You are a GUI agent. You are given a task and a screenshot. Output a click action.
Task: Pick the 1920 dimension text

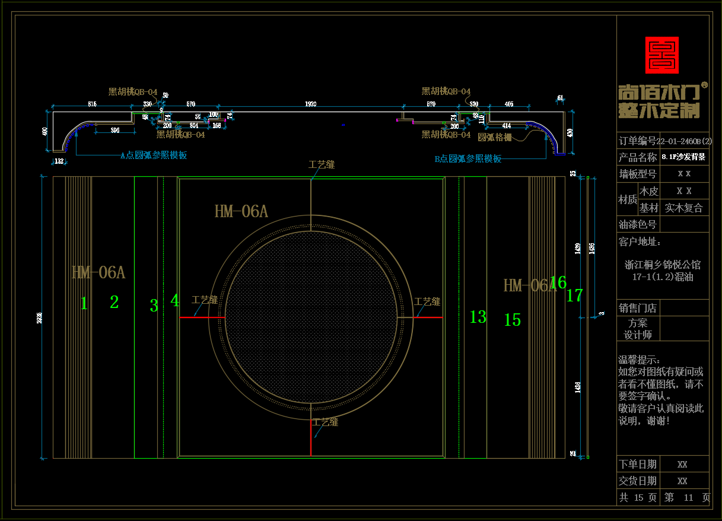coord(310,104)
